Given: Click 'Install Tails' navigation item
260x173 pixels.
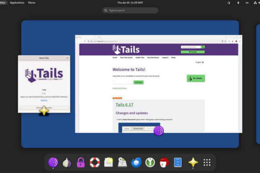Looking at the screenshot, I should [x=140, y=58].
